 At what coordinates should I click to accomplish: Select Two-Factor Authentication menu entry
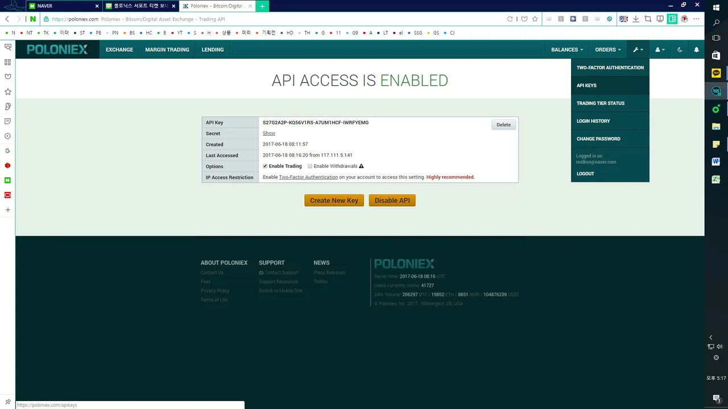click(610, 68)
